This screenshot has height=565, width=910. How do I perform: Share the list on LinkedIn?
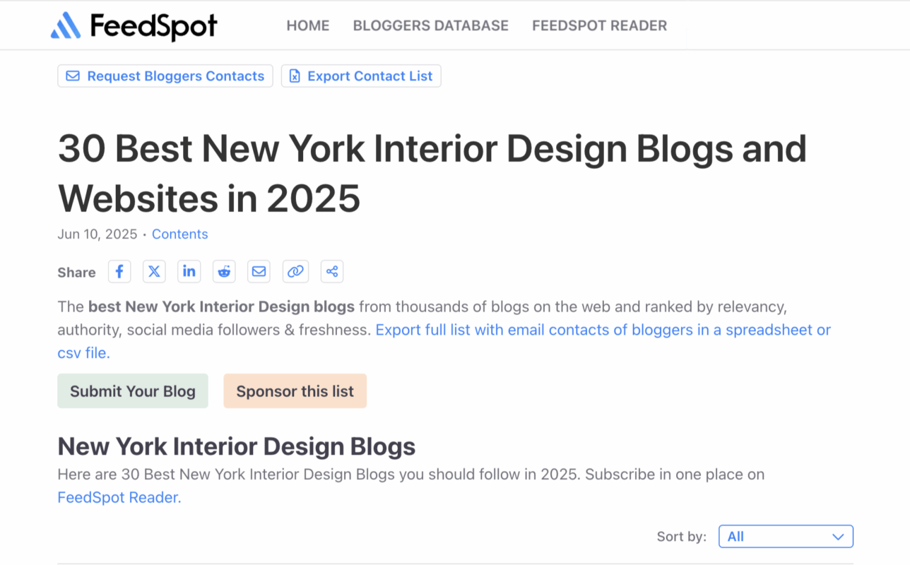(x=189, y=272)
